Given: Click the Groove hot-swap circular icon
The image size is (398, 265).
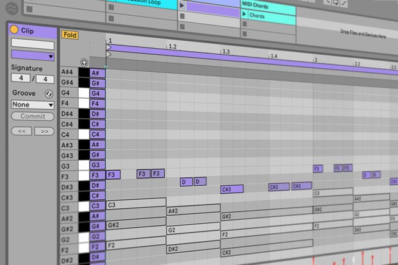Looking at the screenshot, I should [x=48, y=94].
